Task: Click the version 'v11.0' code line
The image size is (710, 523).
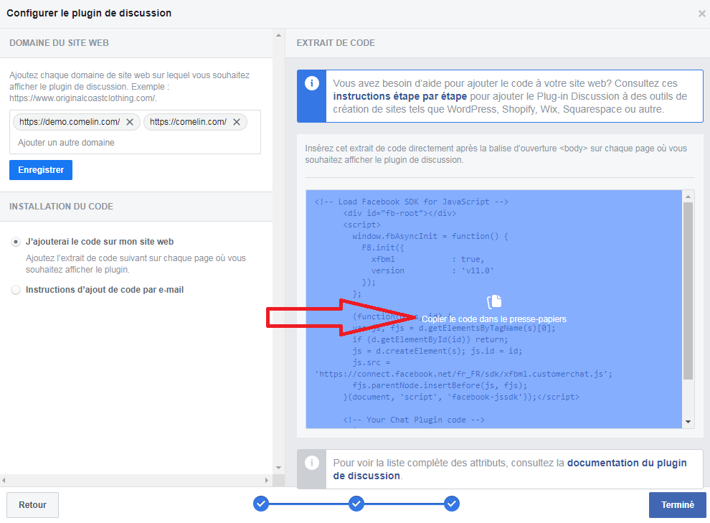Action: click(x=432, y=270)
